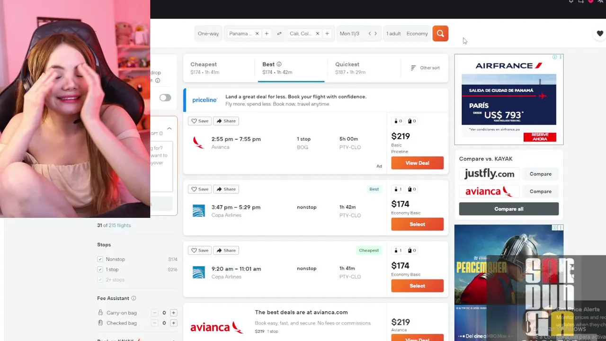Click the Compare all button

coord(508,209)
